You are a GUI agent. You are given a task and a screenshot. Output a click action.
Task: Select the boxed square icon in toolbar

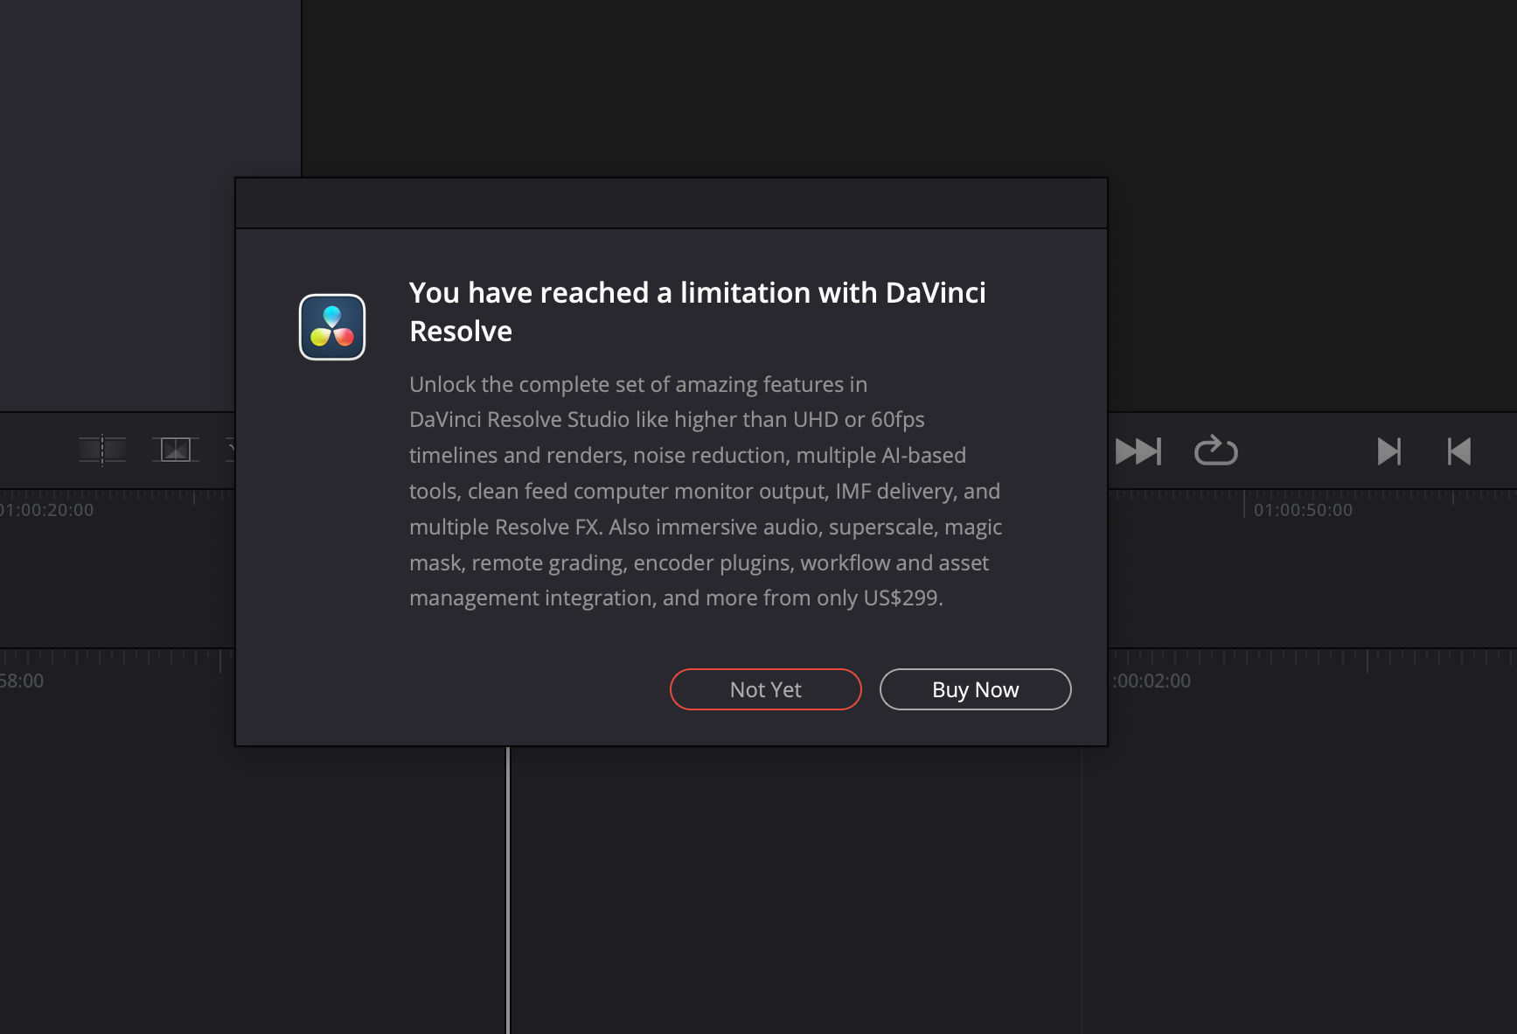coord(176,450)
